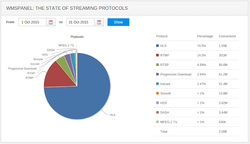Screen dimensions: 250x144
Task: Click the Smooth orange legend square
Action: pos(157,93)
